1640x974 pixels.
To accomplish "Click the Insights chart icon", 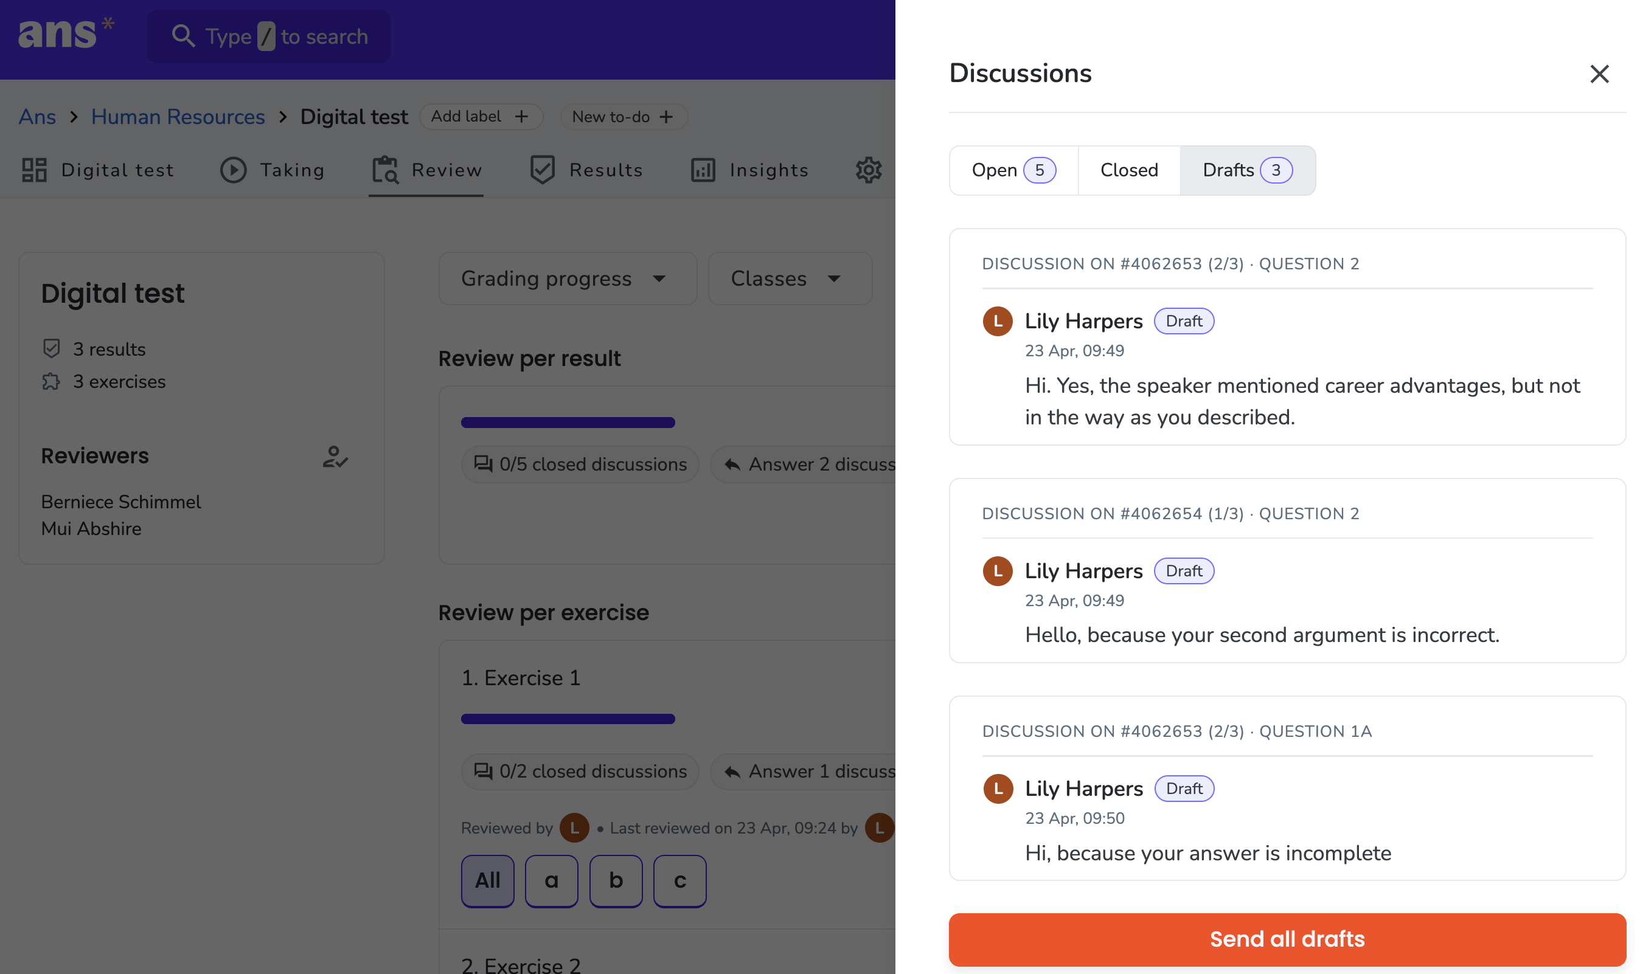I will click(703, 170).
